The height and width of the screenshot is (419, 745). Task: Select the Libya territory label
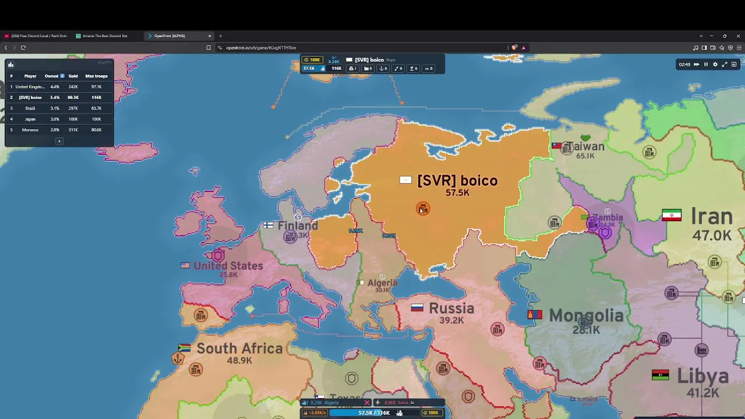(703, 377)
